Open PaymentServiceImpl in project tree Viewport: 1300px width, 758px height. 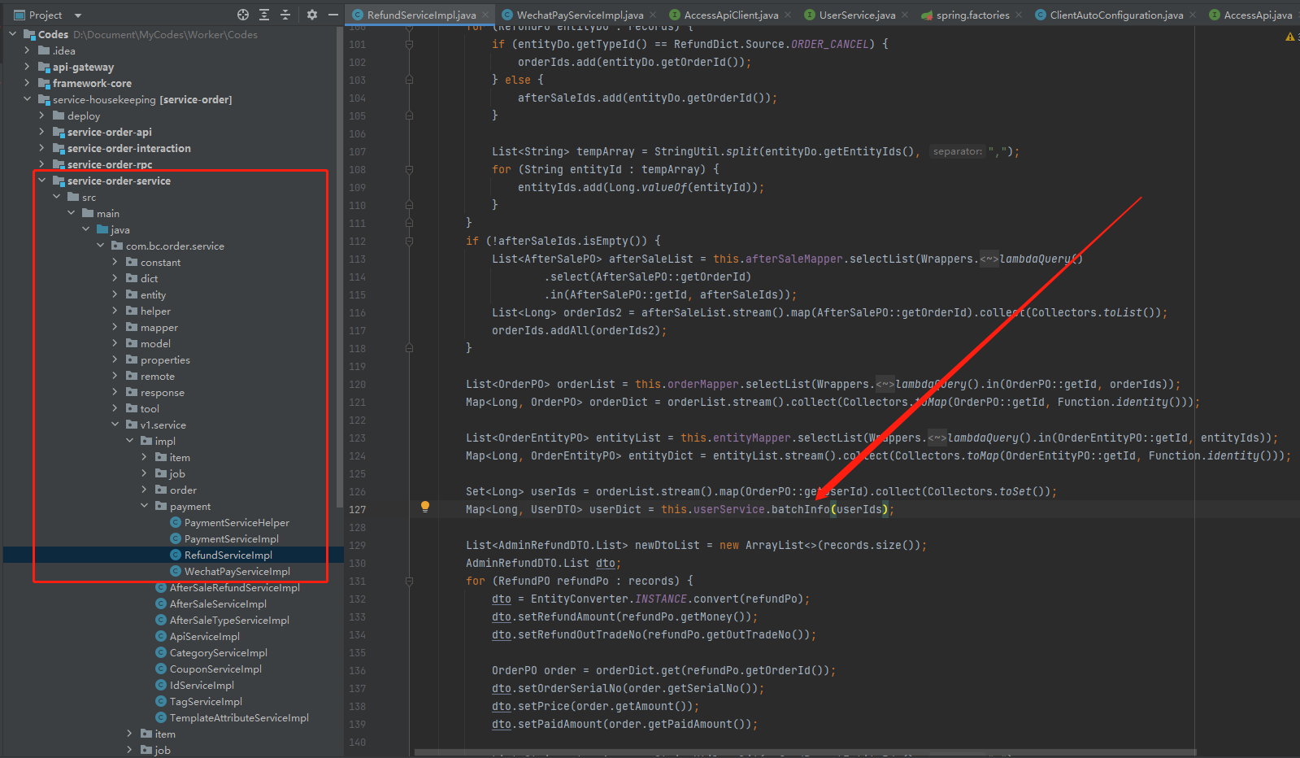(232, 538)
